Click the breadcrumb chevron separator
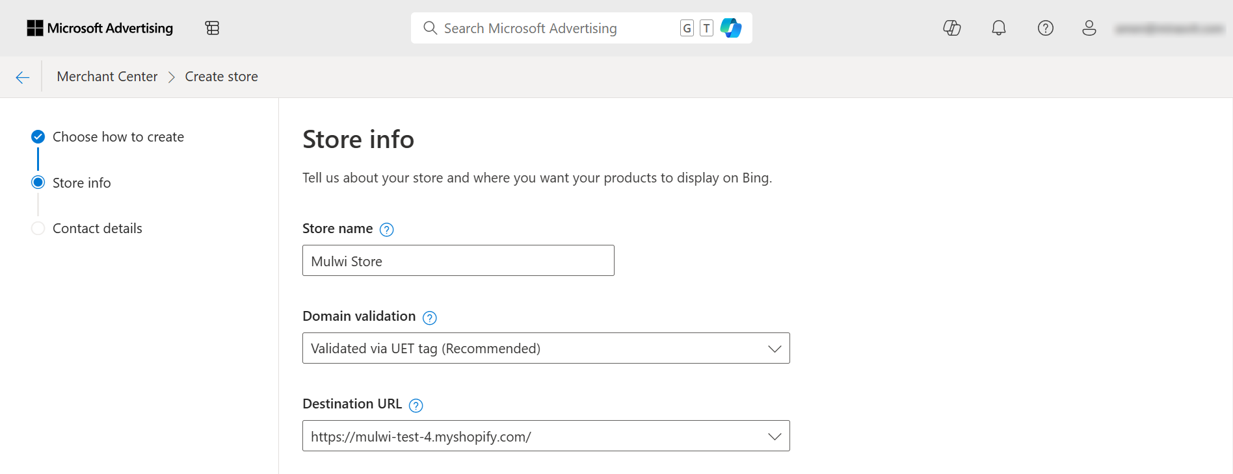This screenshot has width=1233, height=474. 172,77
